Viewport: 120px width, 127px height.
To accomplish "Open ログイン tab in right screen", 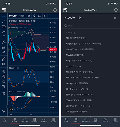I will [105, 120].
